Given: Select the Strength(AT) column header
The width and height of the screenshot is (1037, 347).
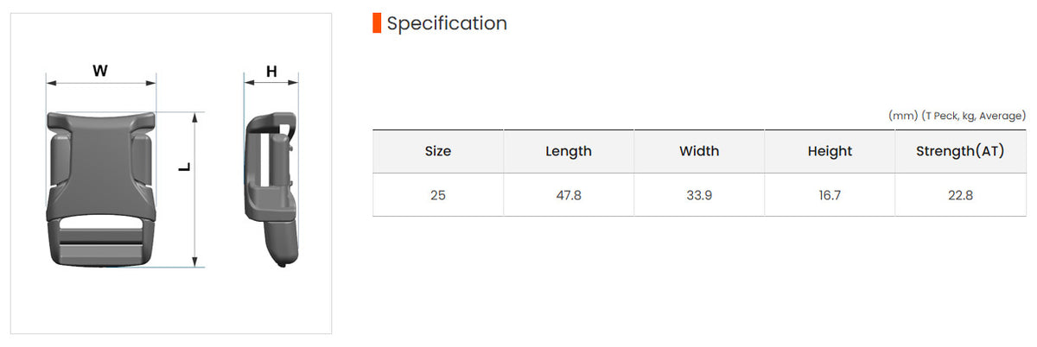Looking at the screenshot, I should point(960,151).
